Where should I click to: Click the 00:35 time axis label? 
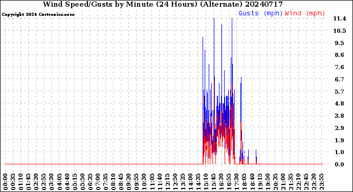(13, 182)
